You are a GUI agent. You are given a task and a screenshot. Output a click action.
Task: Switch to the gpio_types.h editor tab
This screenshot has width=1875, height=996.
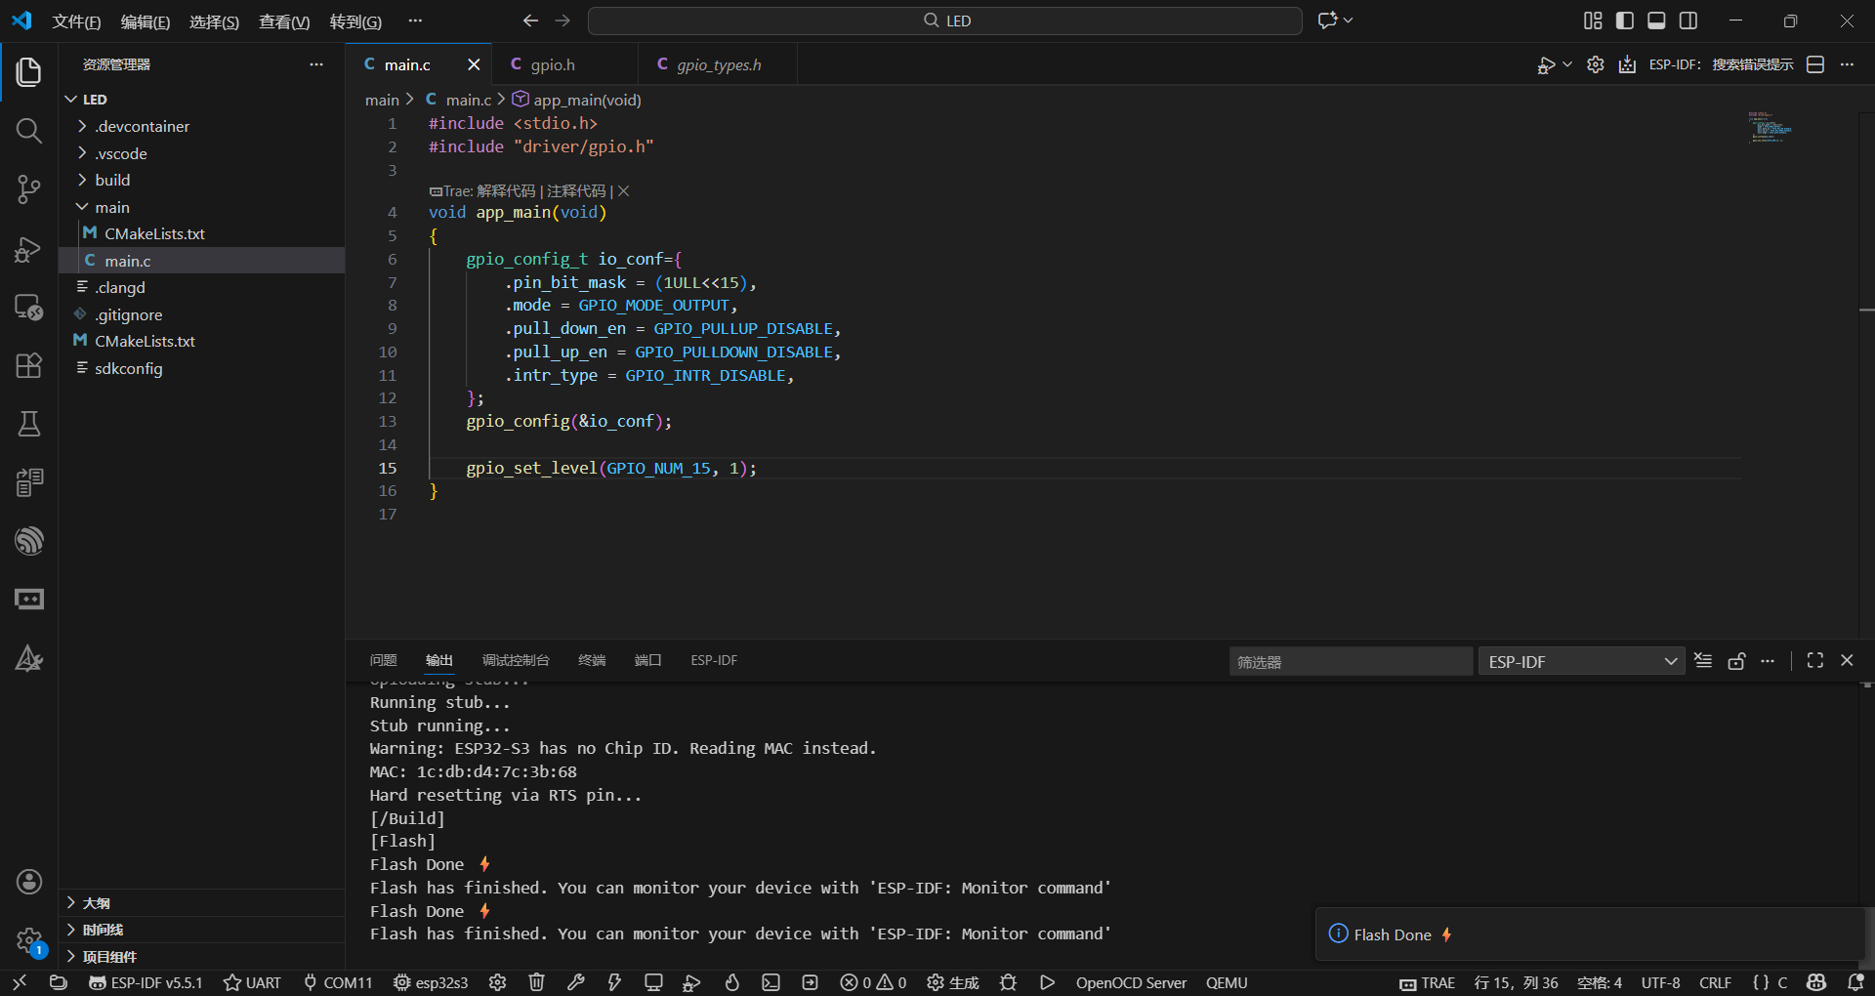[718, 64]
